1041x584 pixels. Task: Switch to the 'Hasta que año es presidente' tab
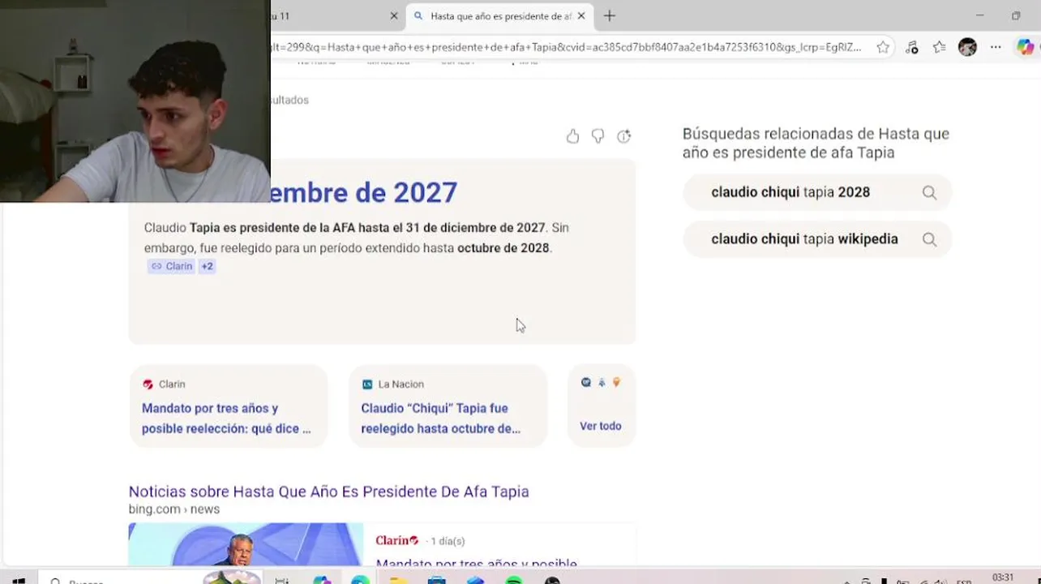point(499,15)
